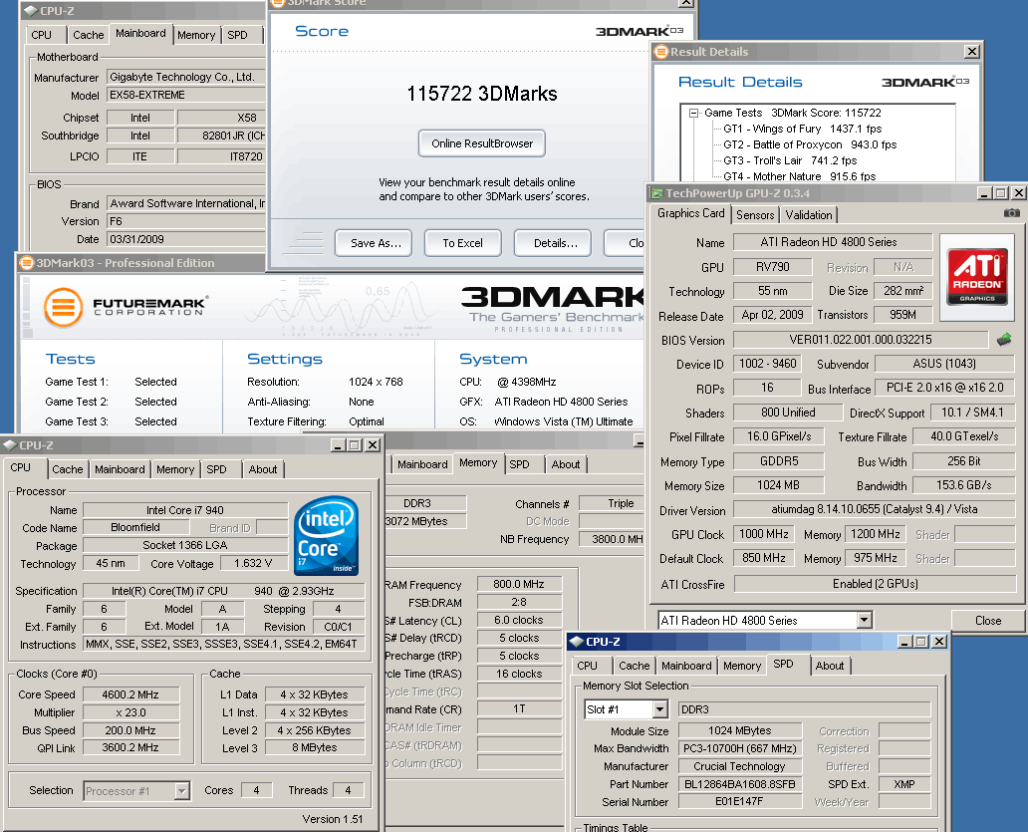Screen dimensions: 1028x832
Task: Open Cache tab in SPD CPU-Z window
Action: pos(634,666)
